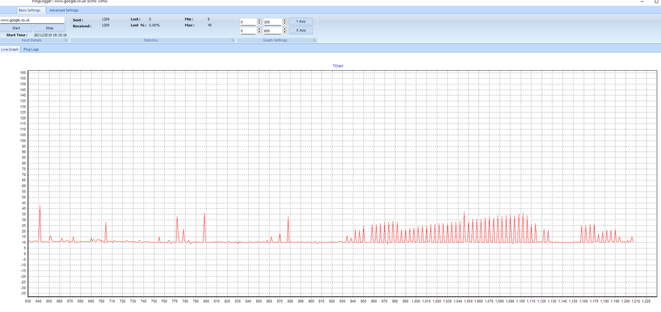Screen dimensions: 661x312
Task: Increase the Y axis maximum value of 200
Action: click(285, 20)
